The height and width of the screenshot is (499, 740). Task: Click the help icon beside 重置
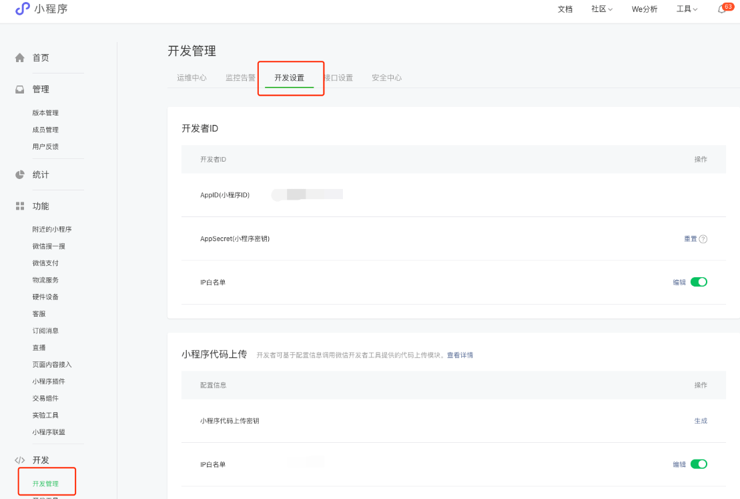(703, 239)
